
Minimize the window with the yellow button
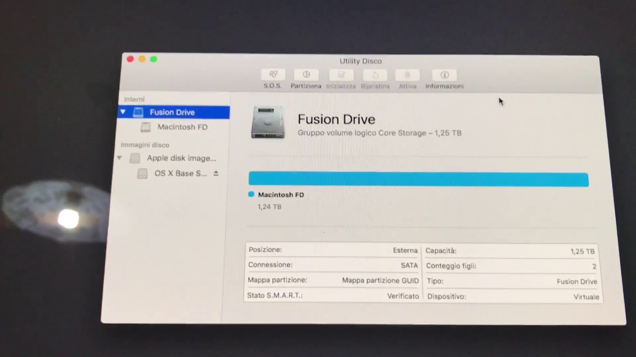pos(142,59)
